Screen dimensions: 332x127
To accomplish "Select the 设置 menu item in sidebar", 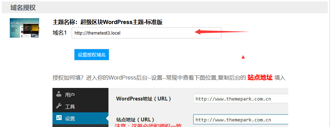I will point(80,119).
